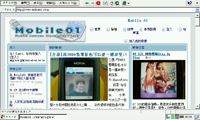Image resolution: width=200 pixels, height=120 pixels.
Task: Click the bullet icon beside 首頁
Action: click(92, 30)
